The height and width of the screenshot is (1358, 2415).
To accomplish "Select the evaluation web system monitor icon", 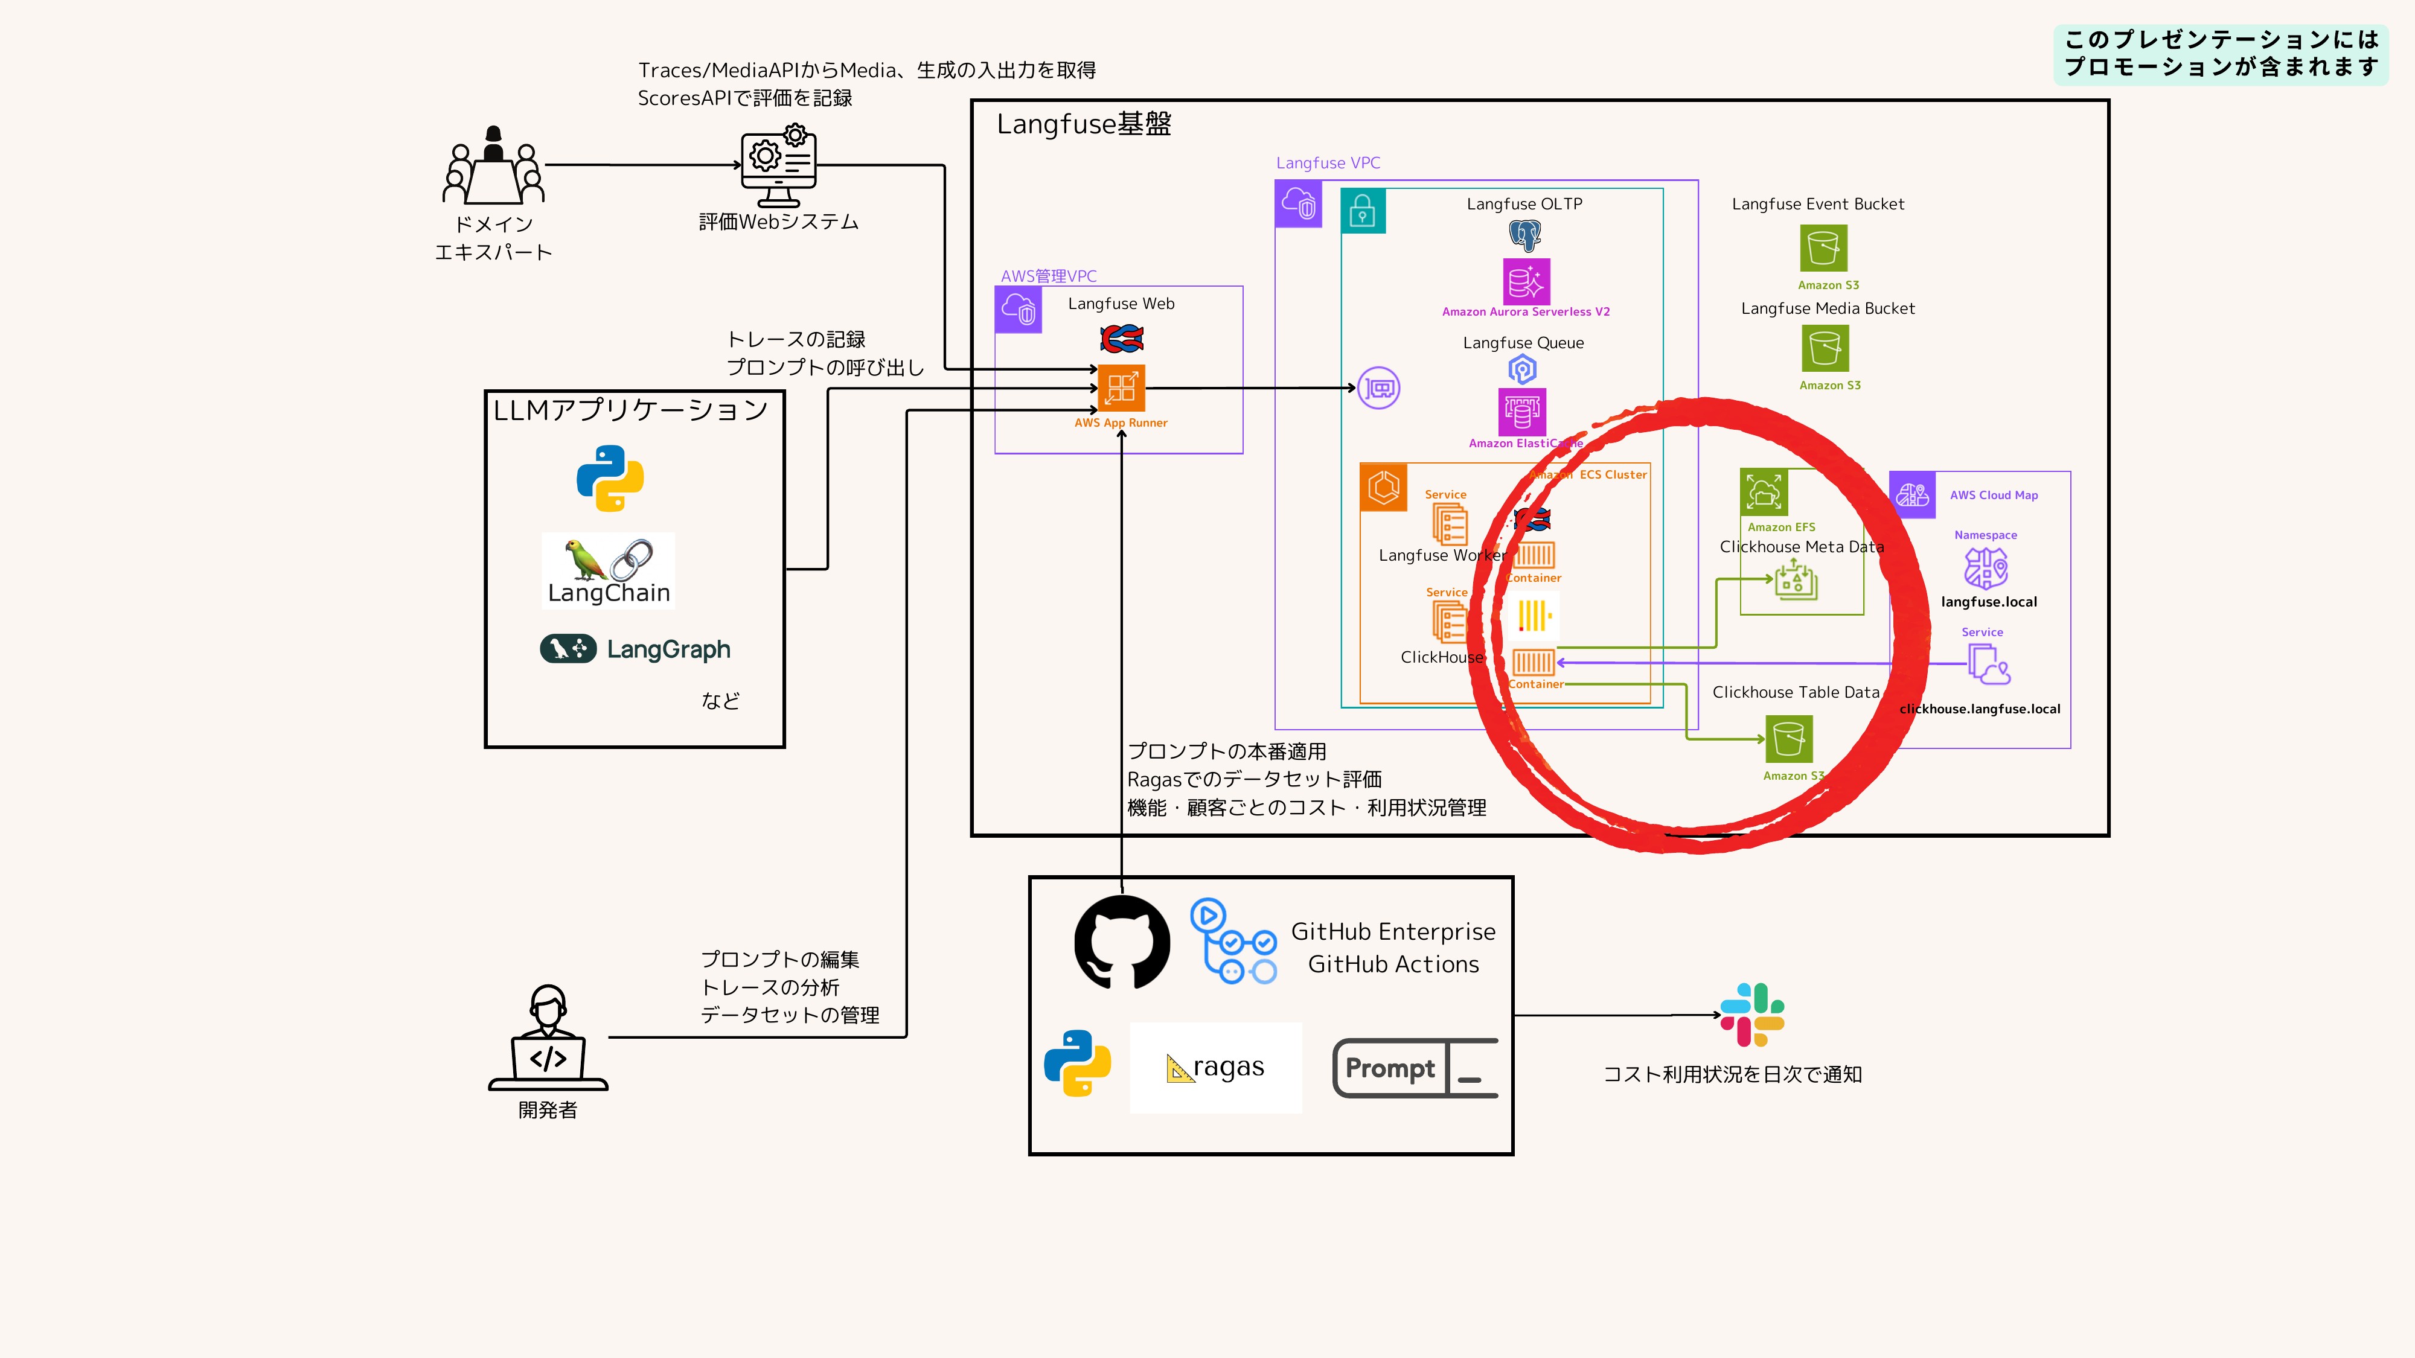I will click(x=778, y=165).
